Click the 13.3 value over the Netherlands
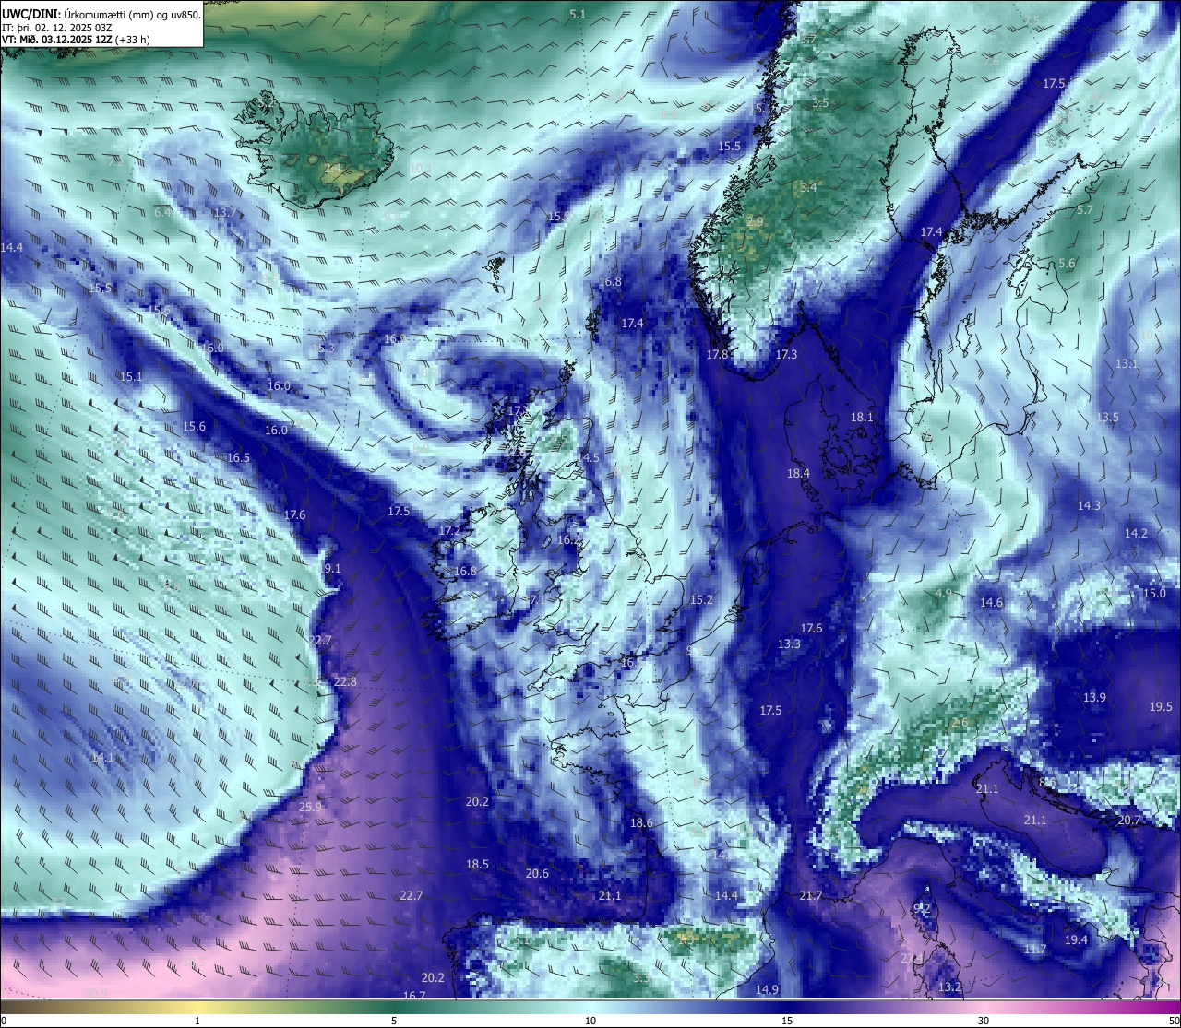This screenshot has width=1181, height=1028. (789, 644)
